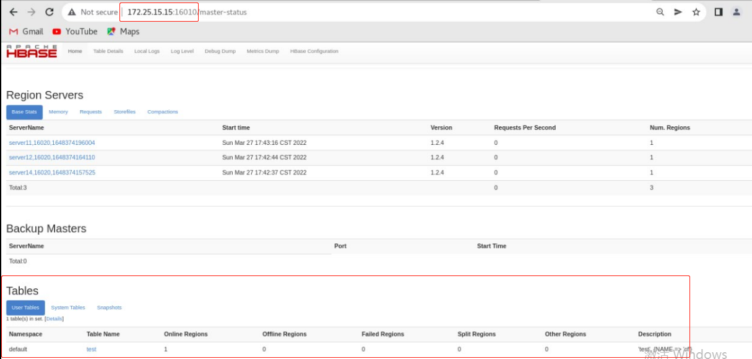Select the User Tables tab

[25, 308]
